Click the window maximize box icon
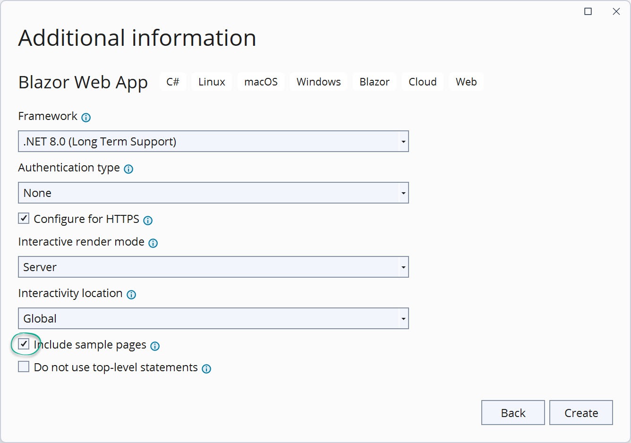Viewport: 631px width, 443px height. pos(588,11)
